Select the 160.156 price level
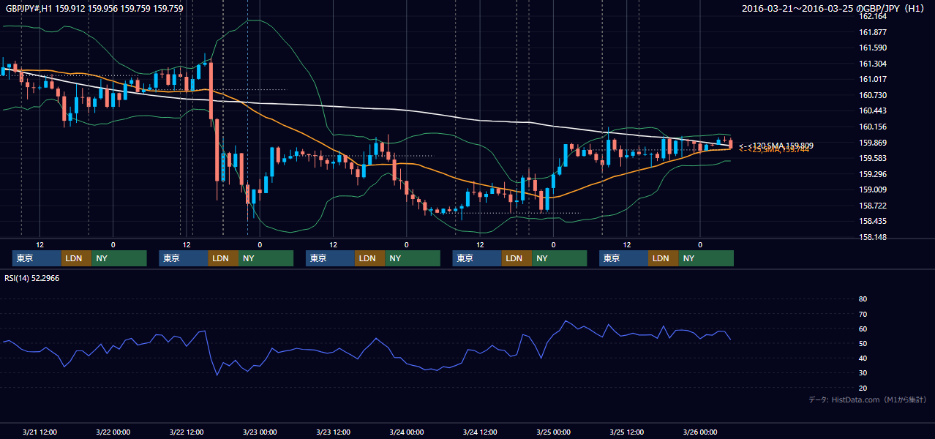 click(x=873, y=127)
